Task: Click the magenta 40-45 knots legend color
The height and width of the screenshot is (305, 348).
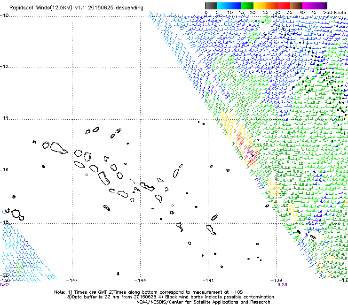Action: [308, 6]
